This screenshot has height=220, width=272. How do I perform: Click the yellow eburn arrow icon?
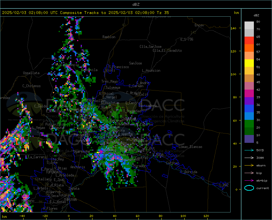pyautogui.click(x=249, y=165)
